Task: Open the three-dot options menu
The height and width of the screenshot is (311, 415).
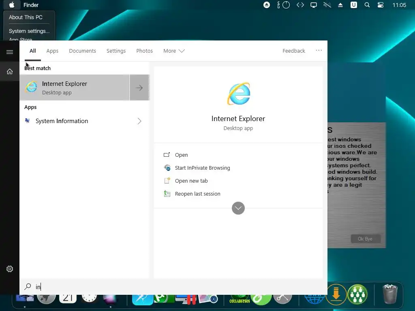Action: point(319,50)
